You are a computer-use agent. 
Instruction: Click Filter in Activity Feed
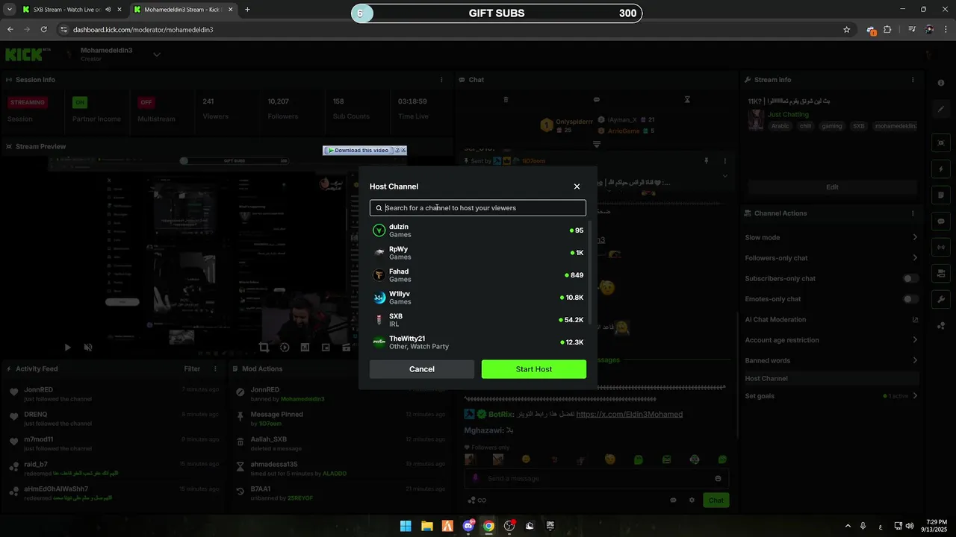[x=192, y=368]
